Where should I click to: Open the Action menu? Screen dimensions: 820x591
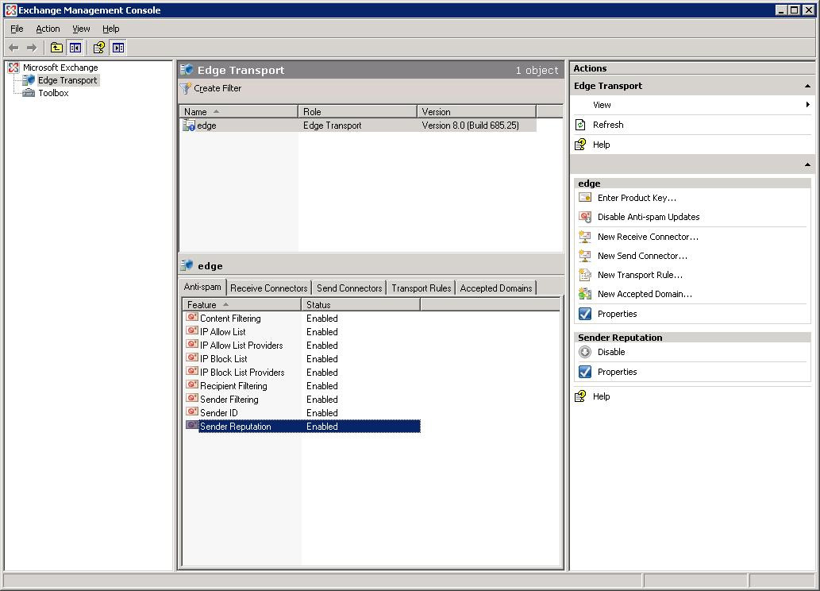pyautogui.click(x=48, y=28)
